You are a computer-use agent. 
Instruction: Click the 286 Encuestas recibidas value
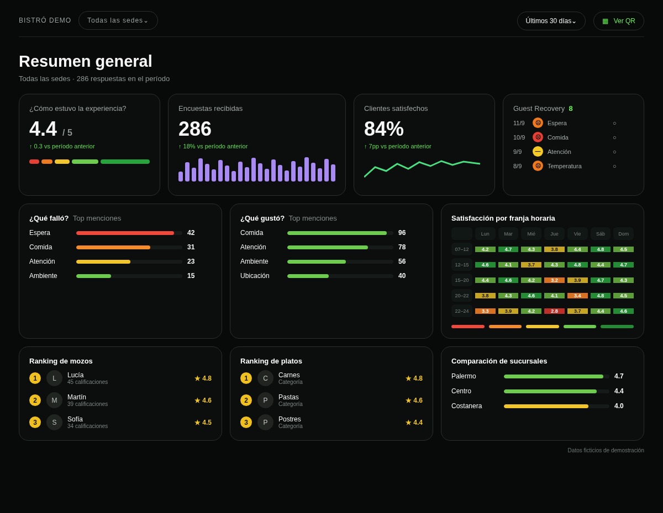195,129
